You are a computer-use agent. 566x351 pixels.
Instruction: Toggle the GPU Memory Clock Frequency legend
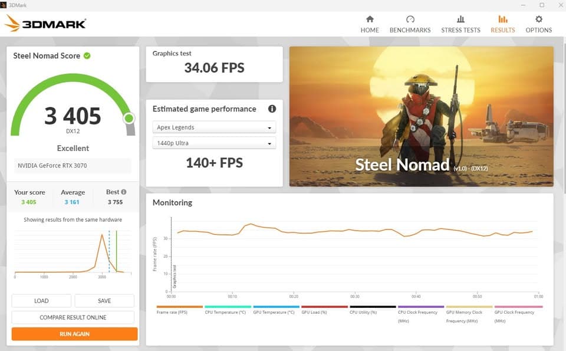469,314
